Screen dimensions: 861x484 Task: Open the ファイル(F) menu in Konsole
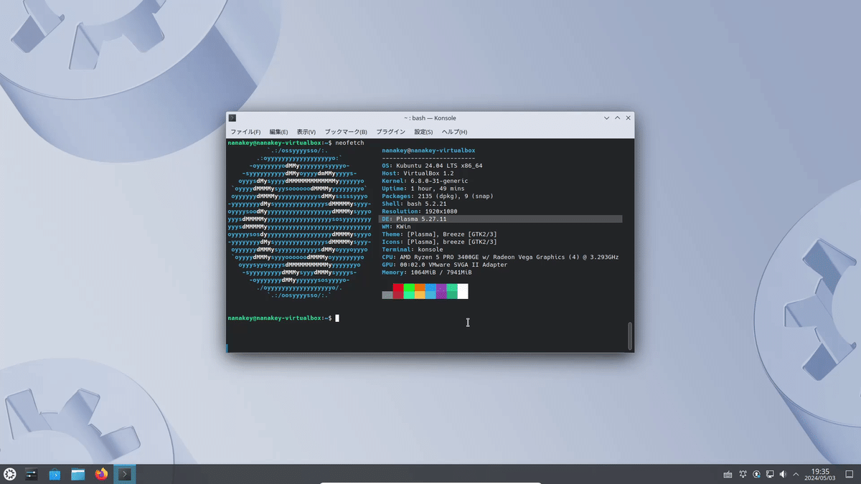click(245, 132)
